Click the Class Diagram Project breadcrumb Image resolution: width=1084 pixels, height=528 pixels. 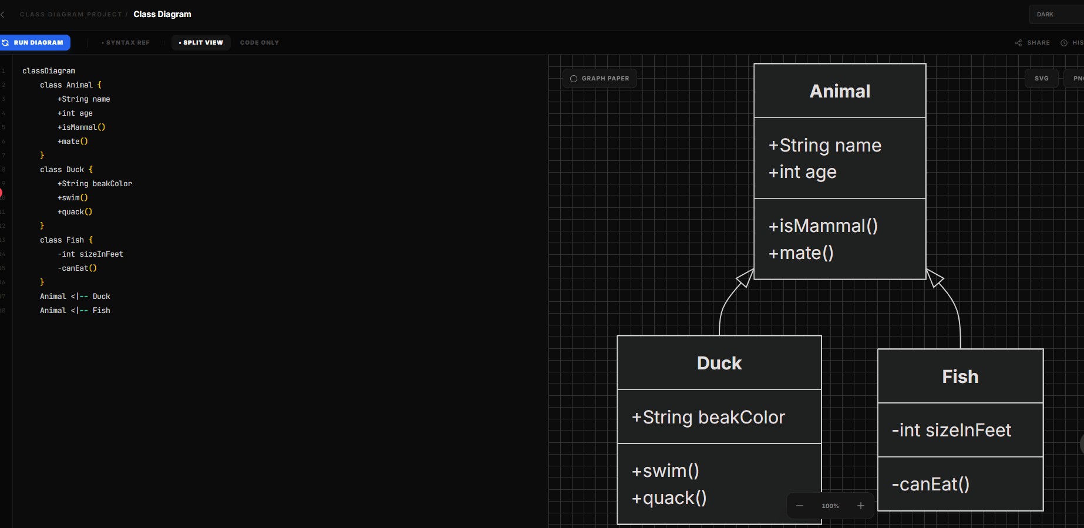pos(70,15)
